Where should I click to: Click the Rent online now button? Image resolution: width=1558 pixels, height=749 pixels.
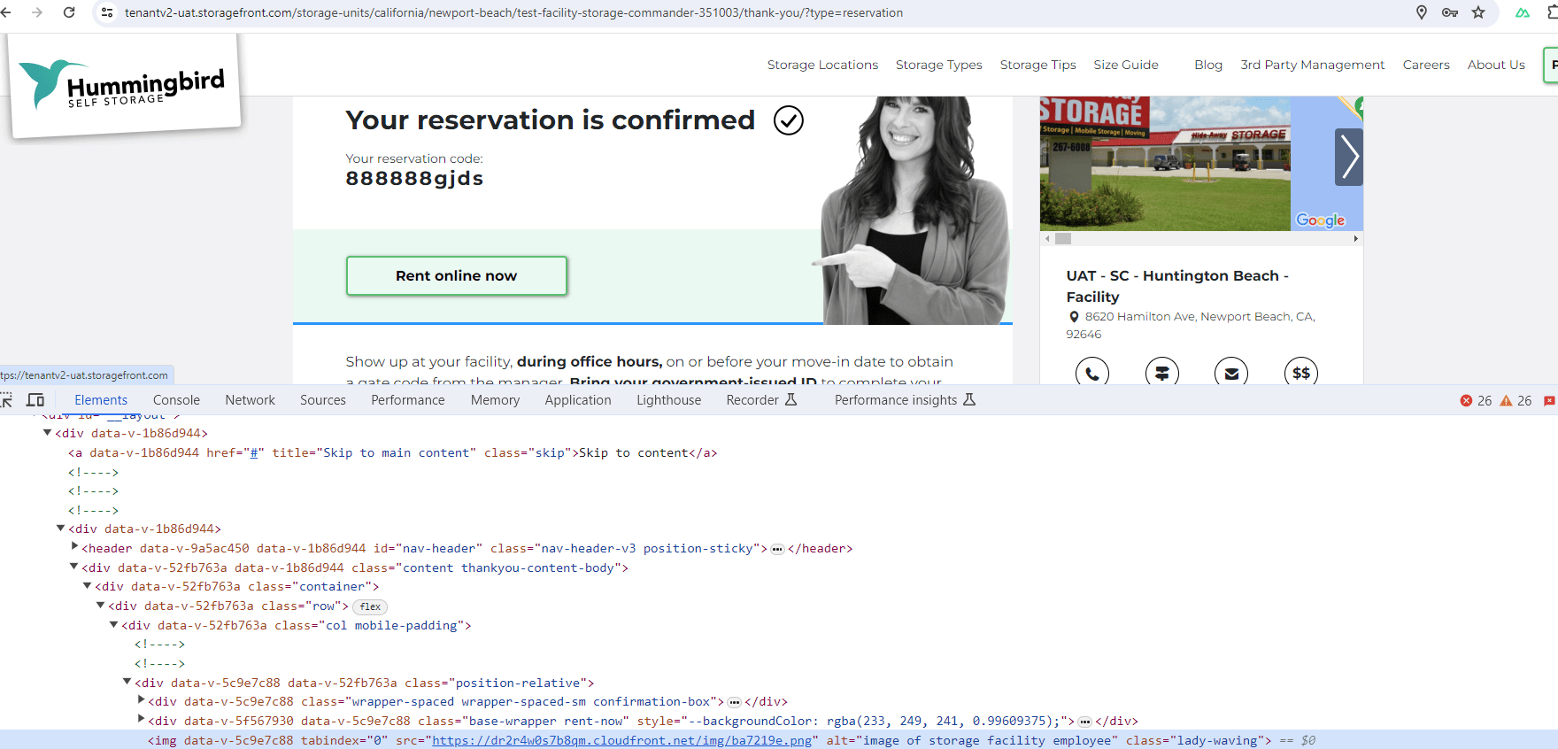(x=457, y=275)
